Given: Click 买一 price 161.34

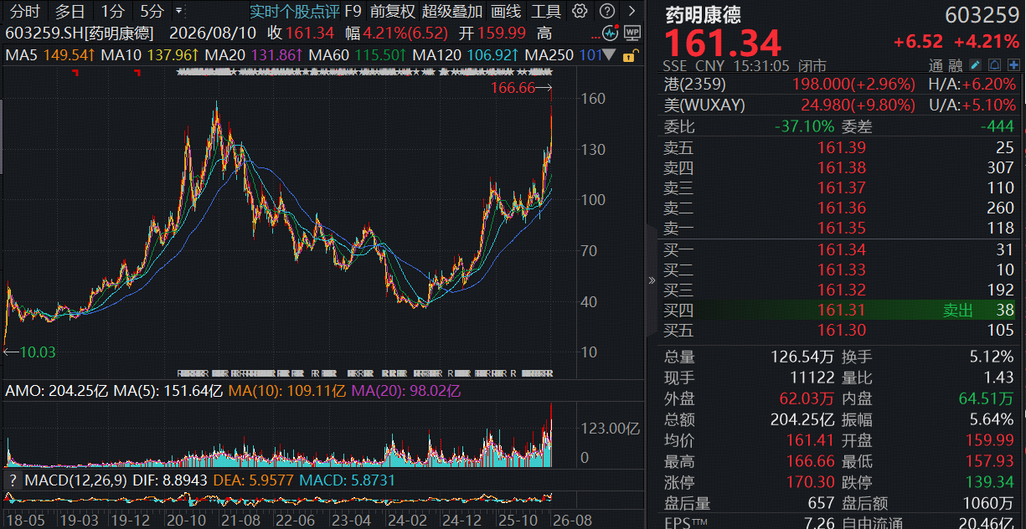Looking at the screenshot, I should point(842,249).
